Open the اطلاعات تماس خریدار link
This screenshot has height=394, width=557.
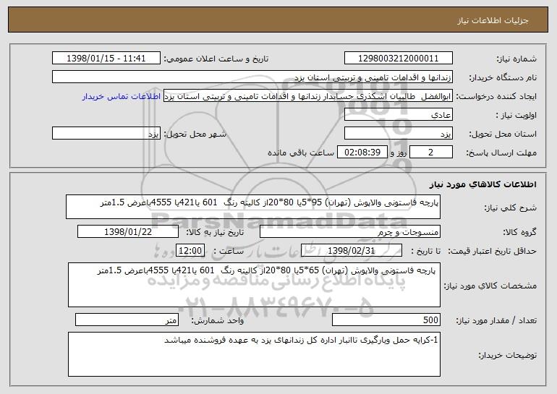click(x=121, y=97)
